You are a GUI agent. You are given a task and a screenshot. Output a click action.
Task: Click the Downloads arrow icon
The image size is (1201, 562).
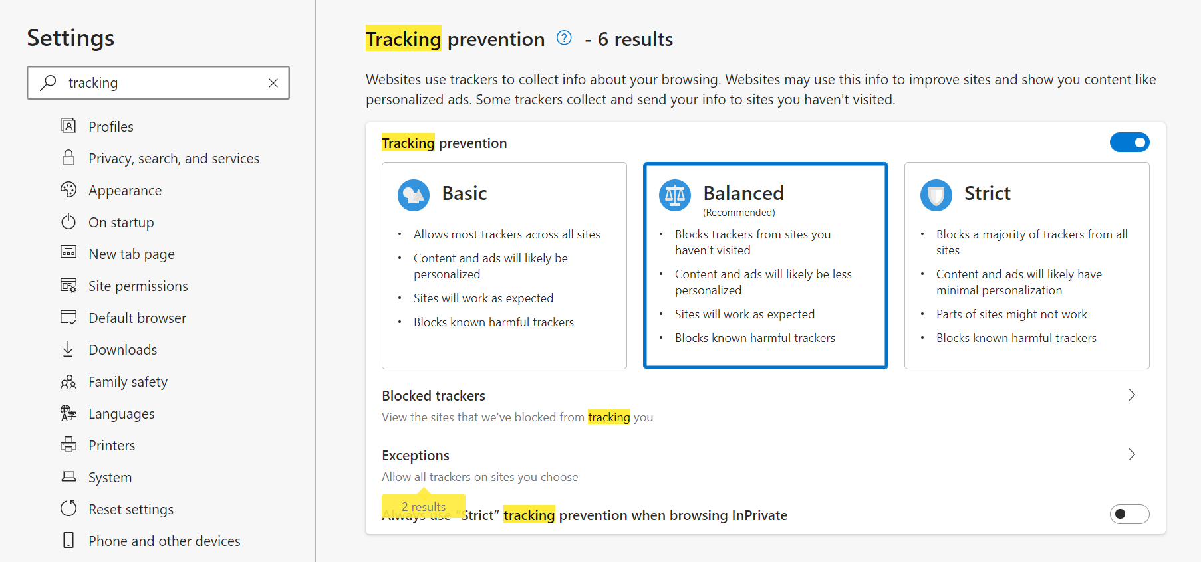coord(68,349)
